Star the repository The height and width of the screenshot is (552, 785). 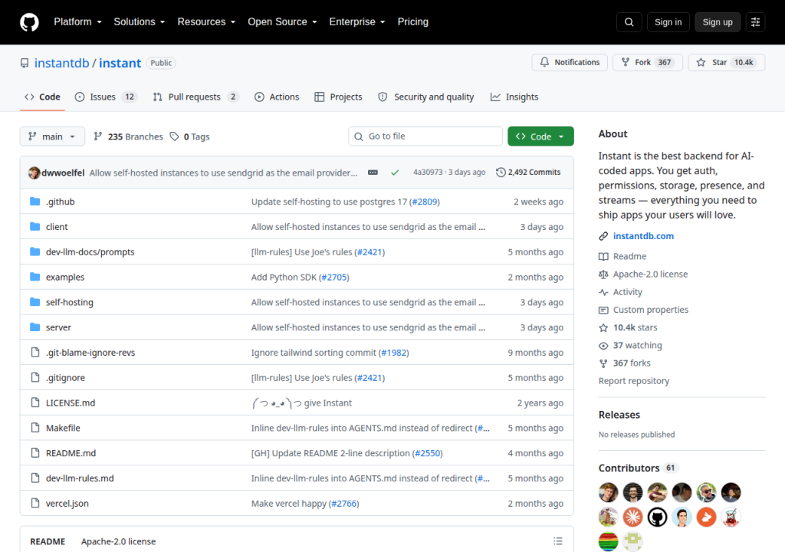tap(727, 62)
